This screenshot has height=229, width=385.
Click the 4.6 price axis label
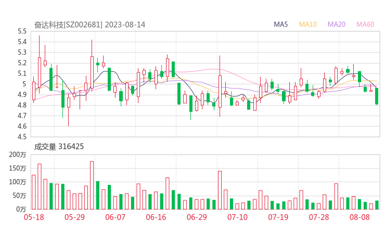22,126
